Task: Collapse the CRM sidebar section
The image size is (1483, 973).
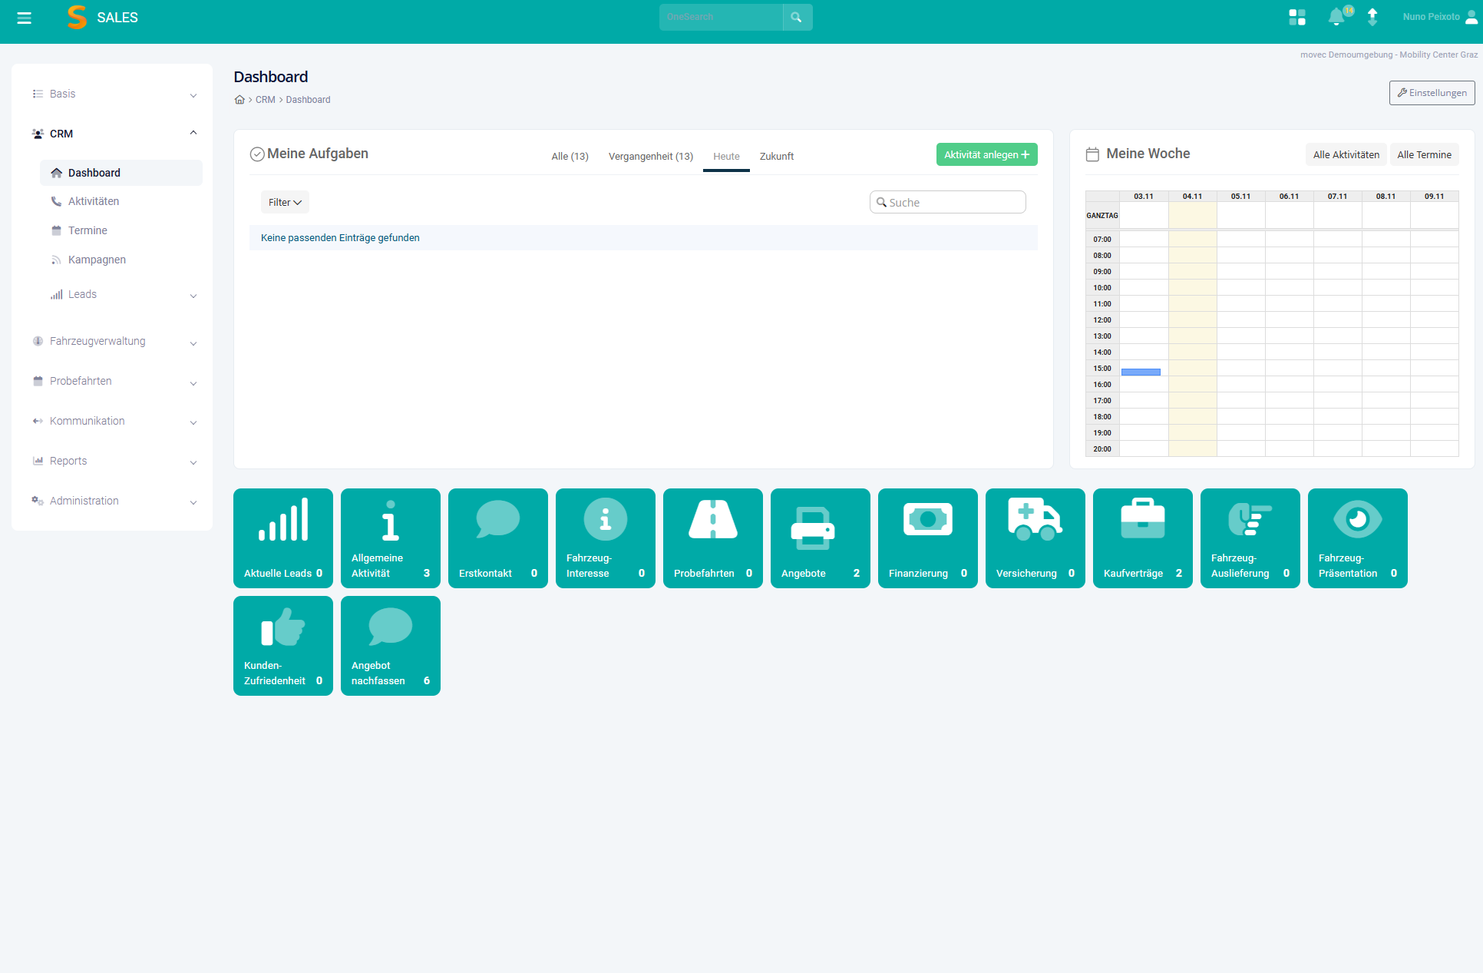Action: click(193, 133)
